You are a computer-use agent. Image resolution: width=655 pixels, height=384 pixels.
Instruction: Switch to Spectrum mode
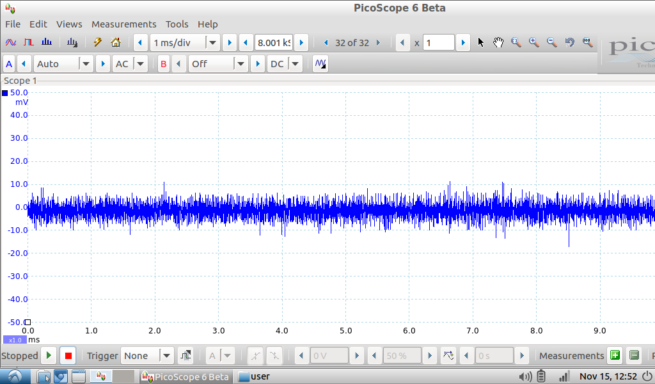pos(47,43)
